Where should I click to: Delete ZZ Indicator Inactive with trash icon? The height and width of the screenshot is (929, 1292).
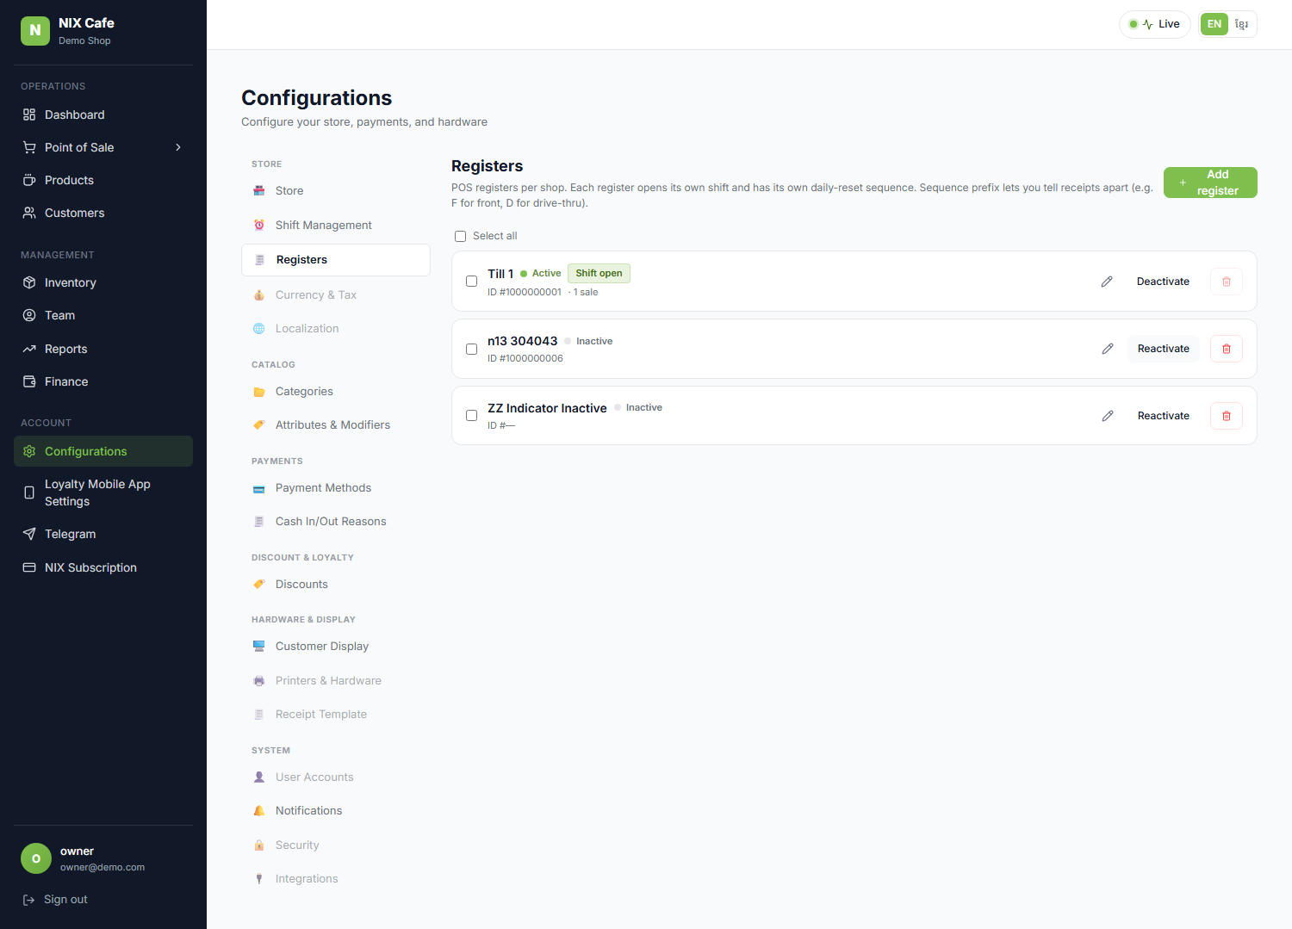pos(1227,416)
